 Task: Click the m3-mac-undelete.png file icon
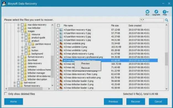click(61, 43)
